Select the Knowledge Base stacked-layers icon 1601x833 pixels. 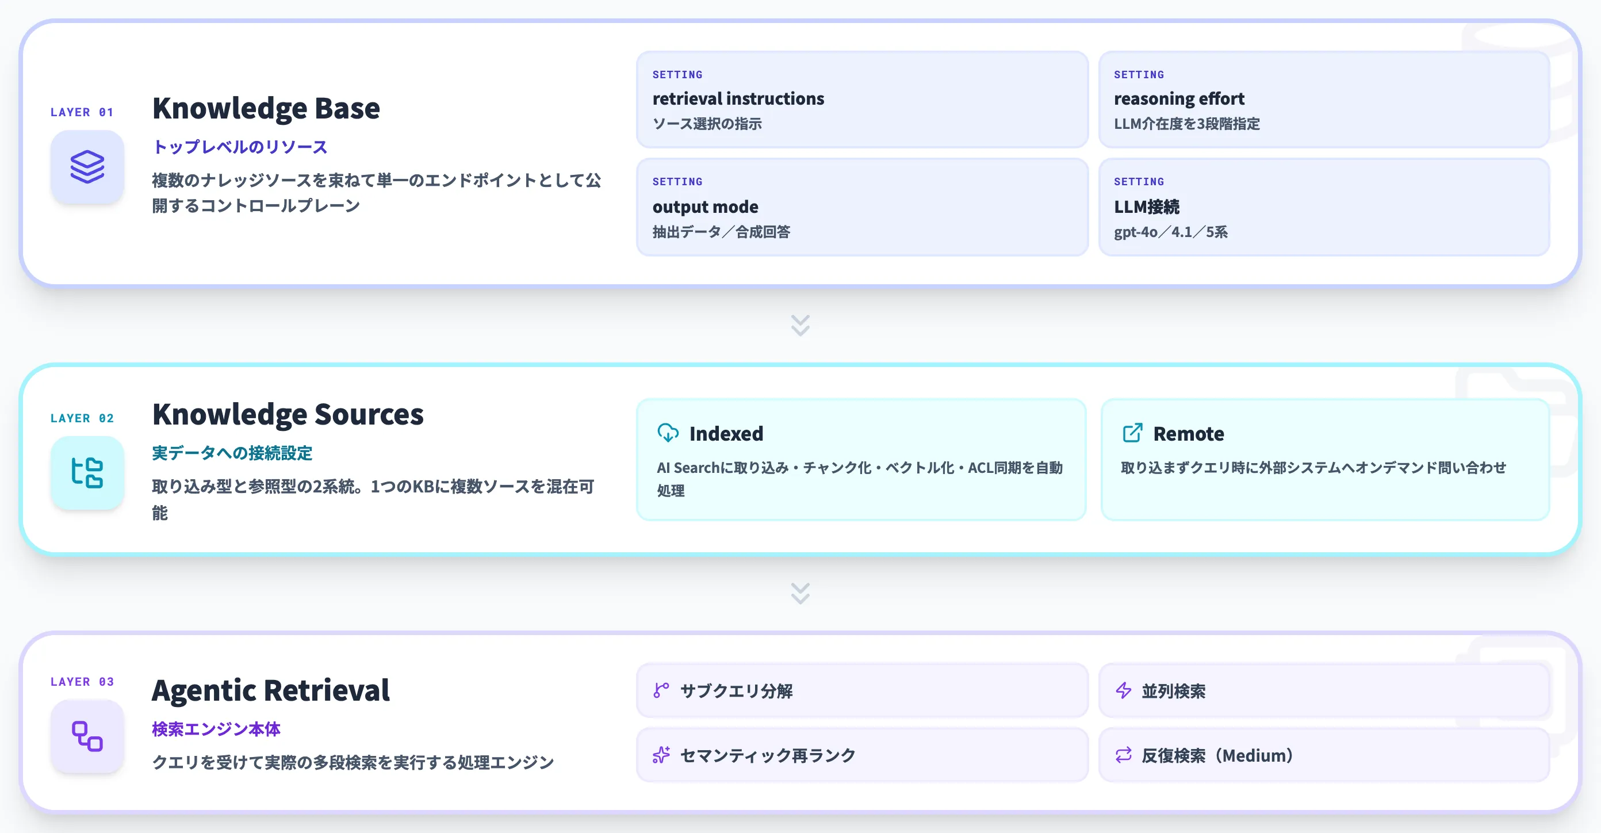(87, 167)
